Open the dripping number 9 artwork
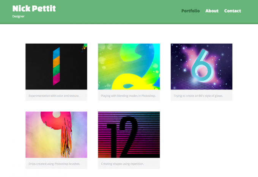This screenshot has height=177, width=258. click(x=56, y=135)
